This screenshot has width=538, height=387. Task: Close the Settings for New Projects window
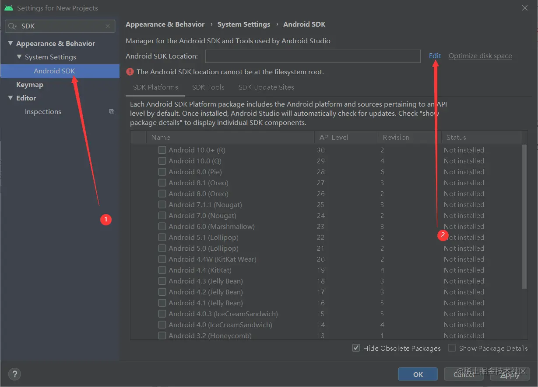pos(525,8)
